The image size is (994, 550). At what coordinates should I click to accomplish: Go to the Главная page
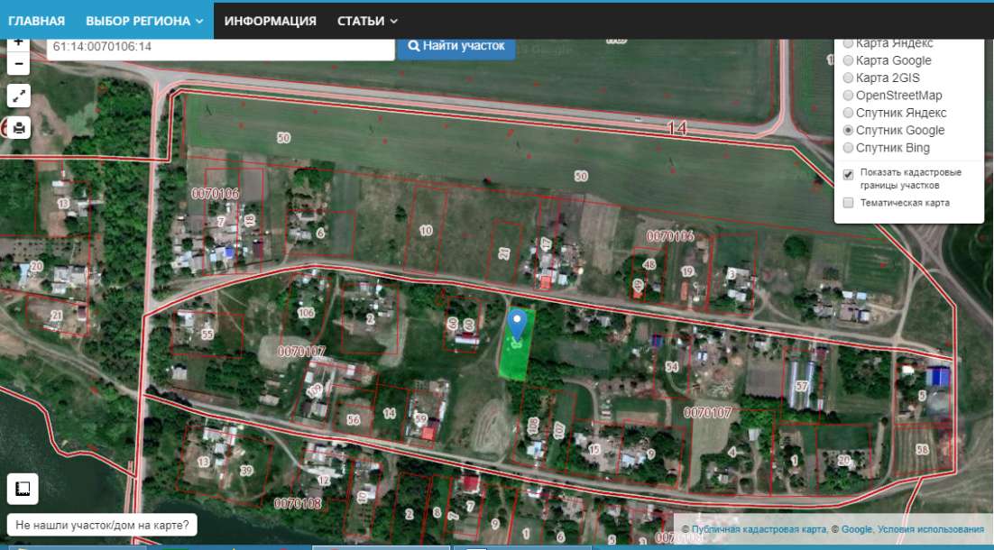[37, 21]
